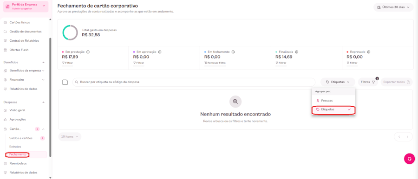This screenshot has height=179, width=418.
Task: Collapse the Etiquetas grouping dropdown
Action: [338, 82]
